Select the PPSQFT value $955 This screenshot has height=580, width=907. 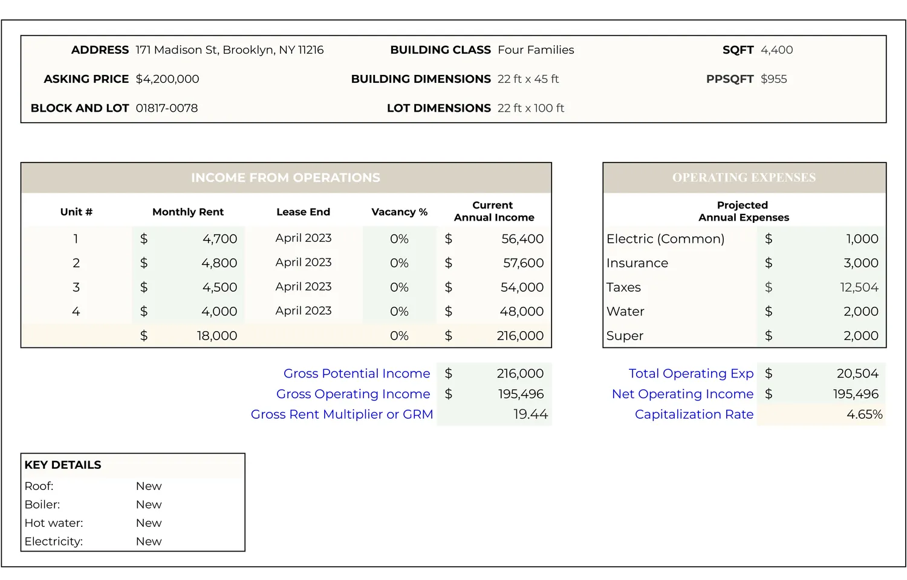773,79
